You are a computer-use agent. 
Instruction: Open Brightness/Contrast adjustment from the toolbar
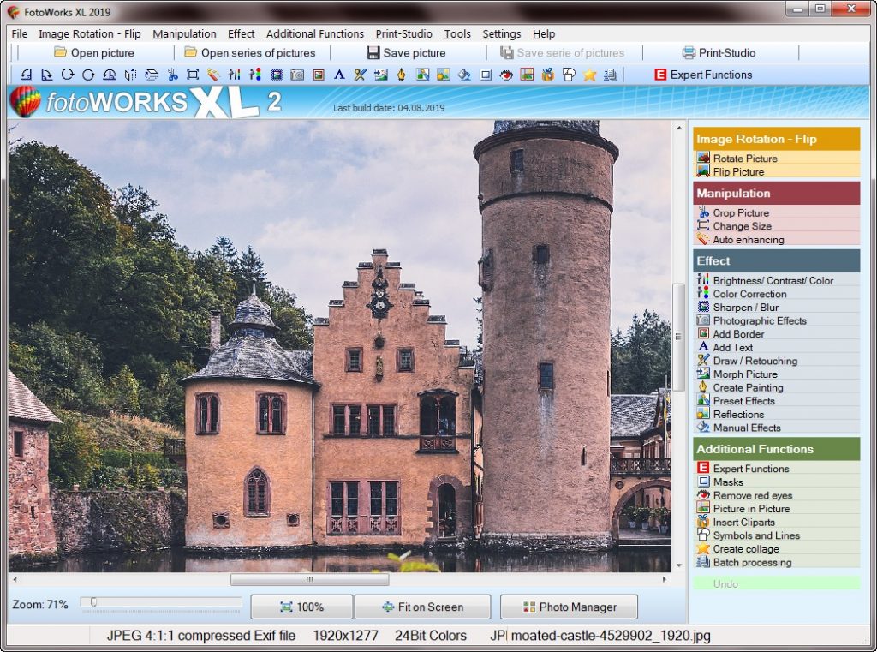[233, 75]
